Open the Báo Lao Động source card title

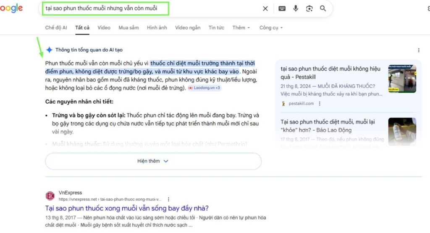328,126
